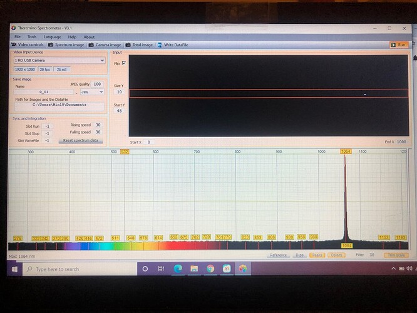Open Task View from the taskbar
The width and height of the screenshot is (417, 313).
[161, 269]
